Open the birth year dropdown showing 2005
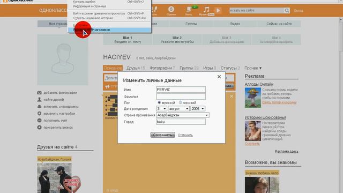The width and height of the screenshot is (343, 193). tap(198, 108)
